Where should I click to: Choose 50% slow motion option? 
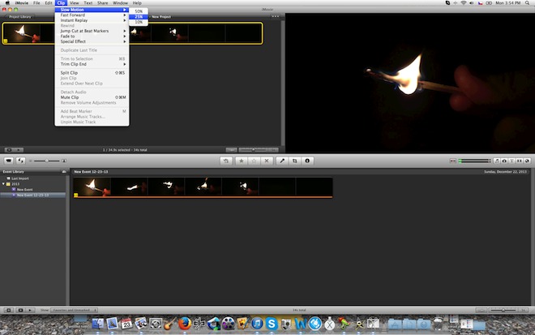(139, 11)
